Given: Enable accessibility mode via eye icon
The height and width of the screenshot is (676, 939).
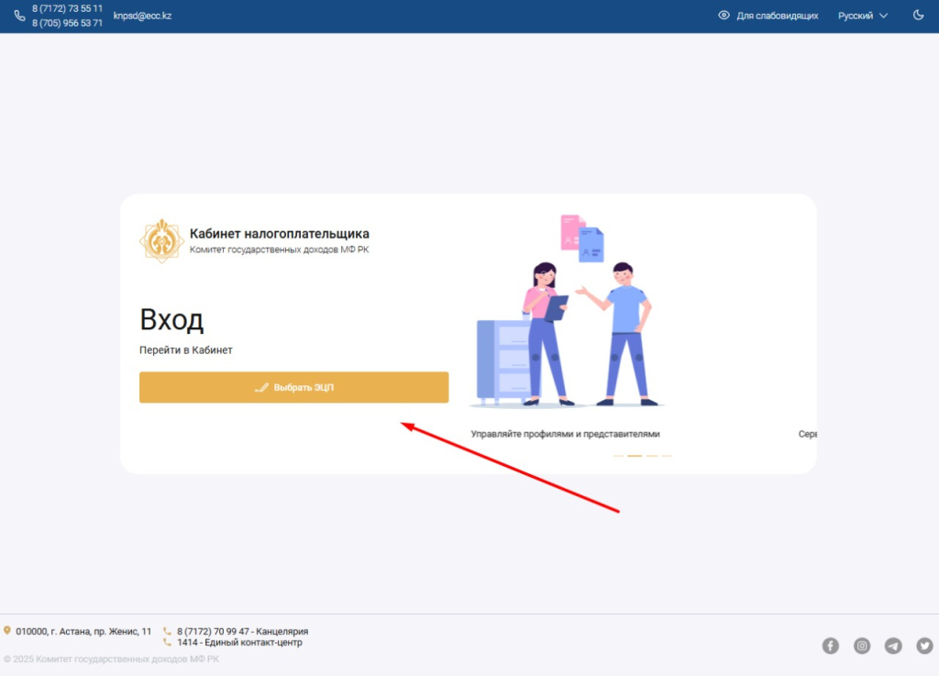Looking at the screenshot, I should tap(725, 16).
